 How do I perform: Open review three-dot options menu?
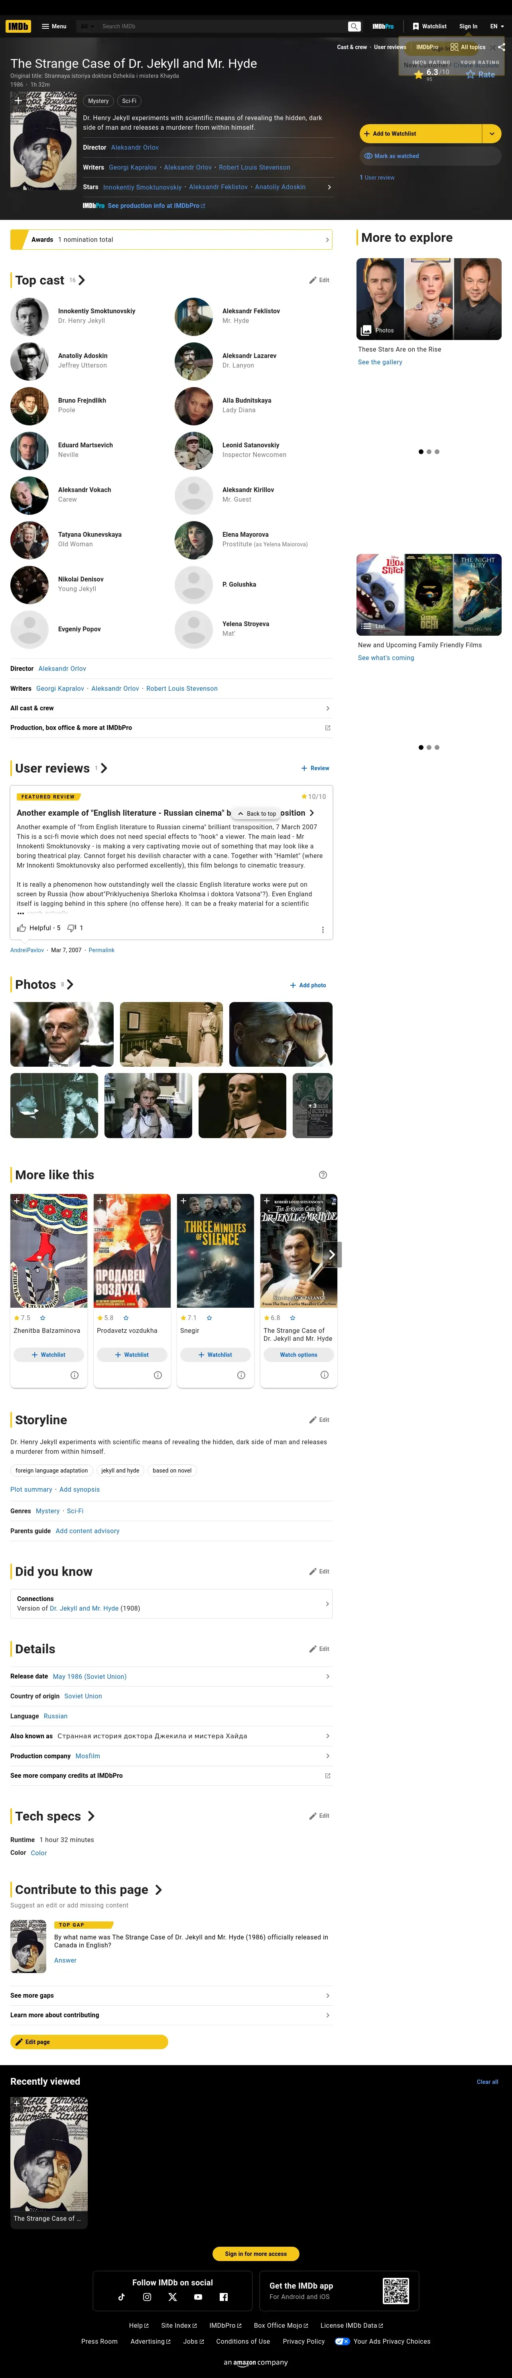323,929
